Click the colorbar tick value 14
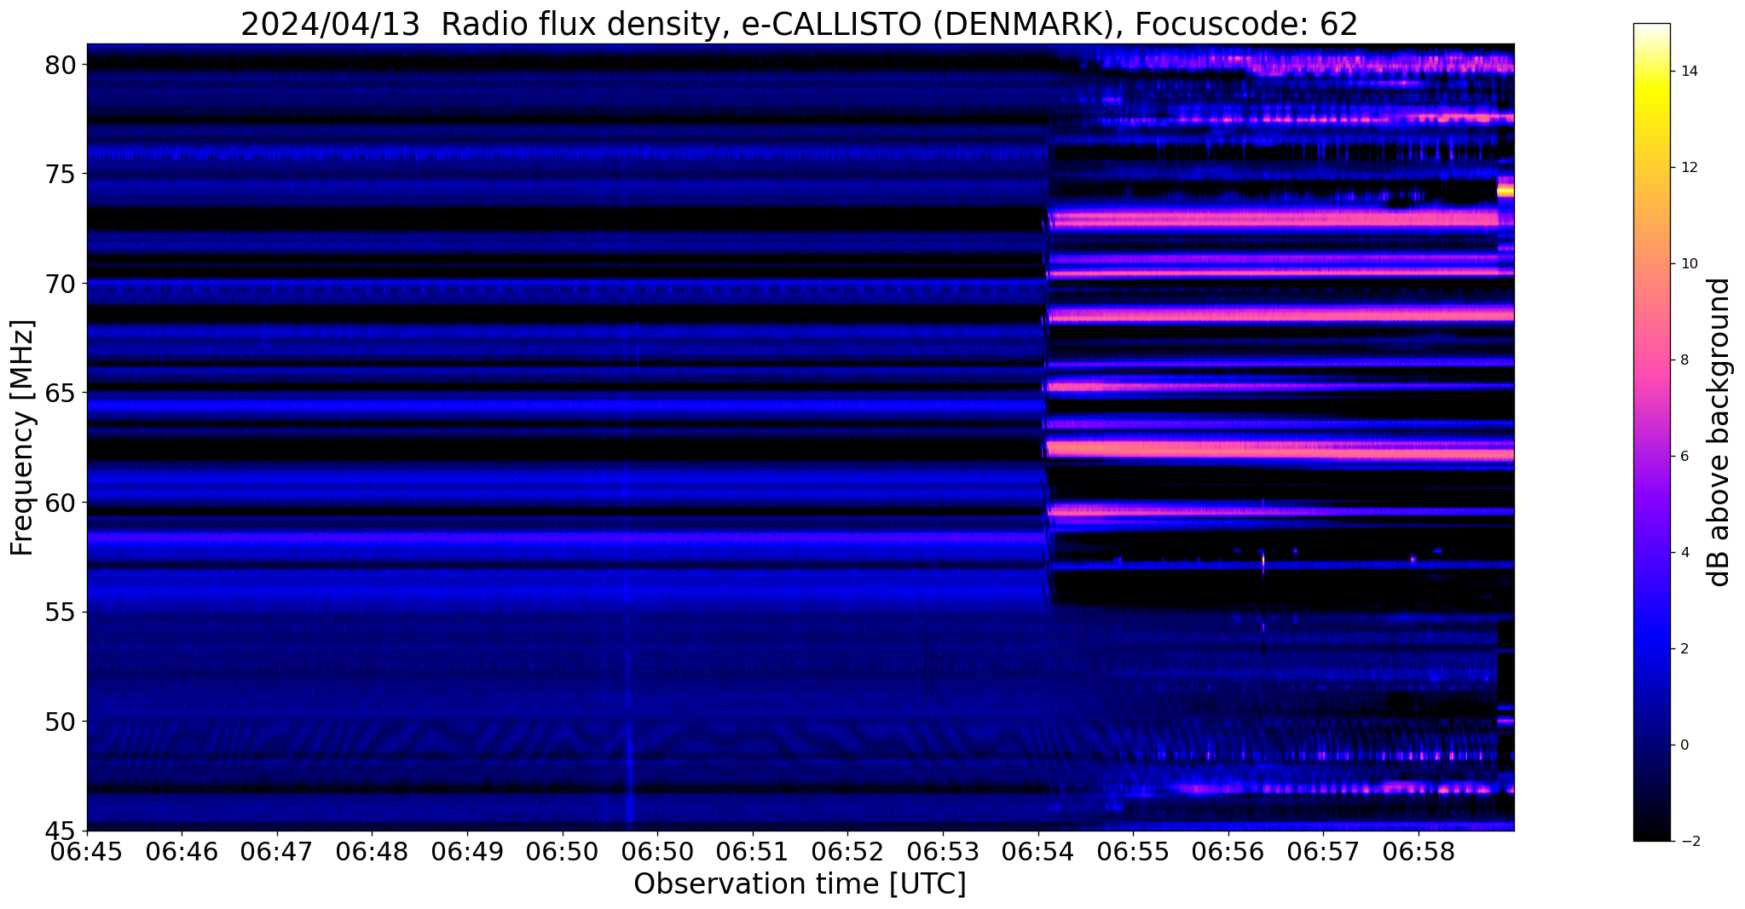 tap(1689, 72)
